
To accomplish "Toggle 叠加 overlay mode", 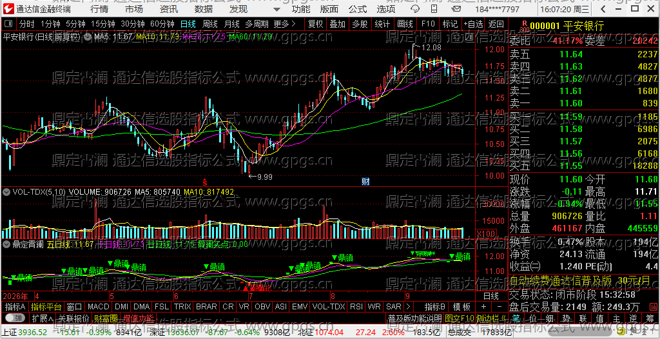I will click(x=337, y=24).
